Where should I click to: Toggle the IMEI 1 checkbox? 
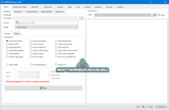click(16, 72)
